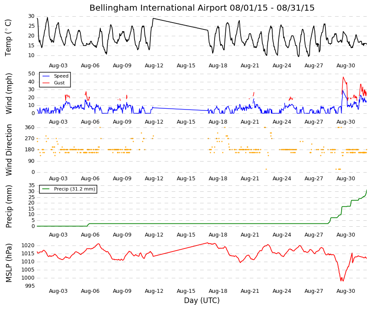Select the Gust legend label
371x309 pixels.
(59, 83)
